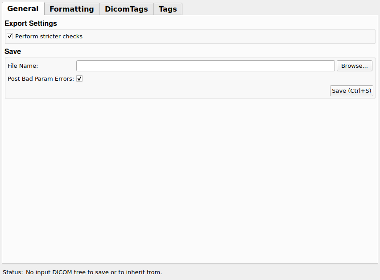Activate the General tab

click(23, 9)
